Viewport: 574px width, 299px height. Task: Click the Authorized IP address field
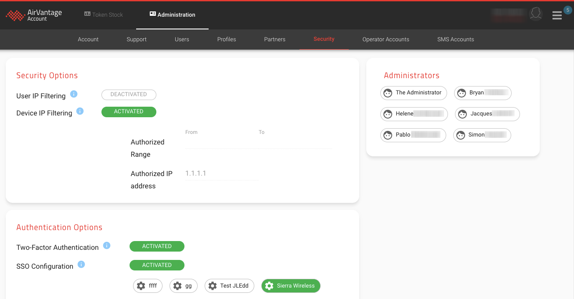(221, 174)
